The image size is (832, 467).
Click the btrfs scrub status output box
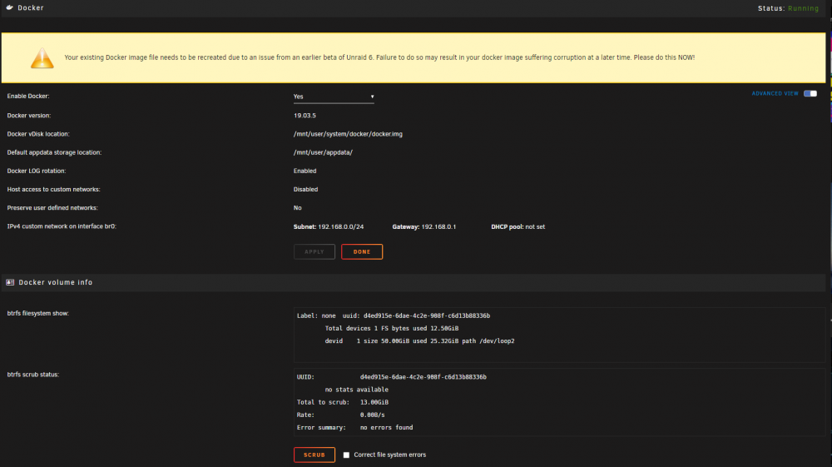(x=559, y=402)
